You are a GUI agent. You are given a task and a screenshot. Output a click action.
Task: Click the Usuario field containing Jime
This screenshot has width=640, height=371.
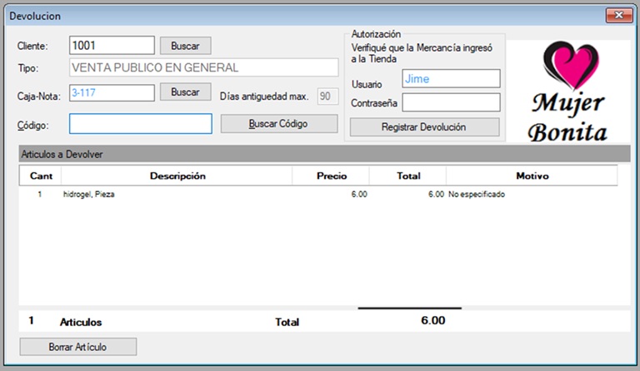[450, 79]
